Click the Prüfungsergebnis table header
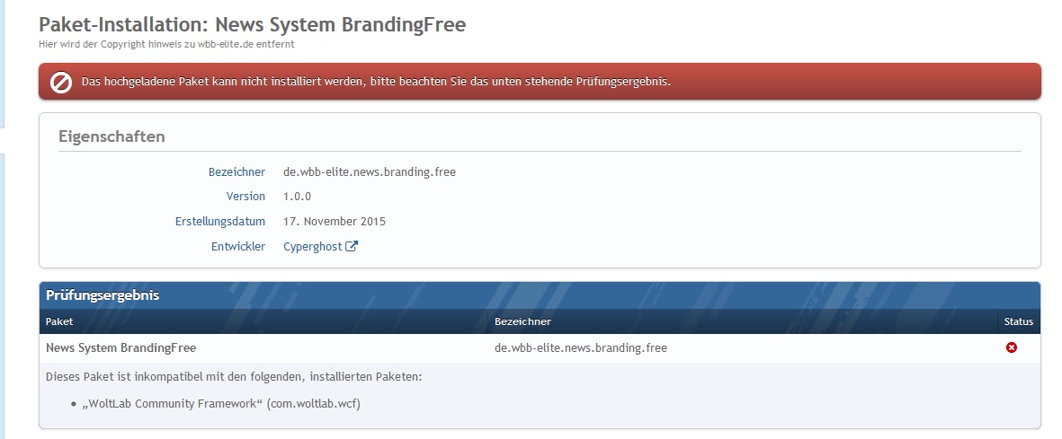 (x=103, y=295)
